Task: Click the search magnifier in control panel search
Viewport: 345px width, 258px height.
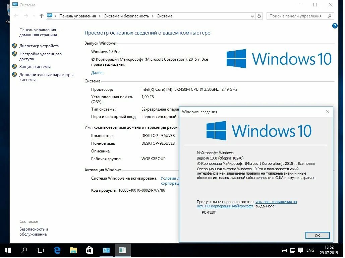Action: (329, 16)
